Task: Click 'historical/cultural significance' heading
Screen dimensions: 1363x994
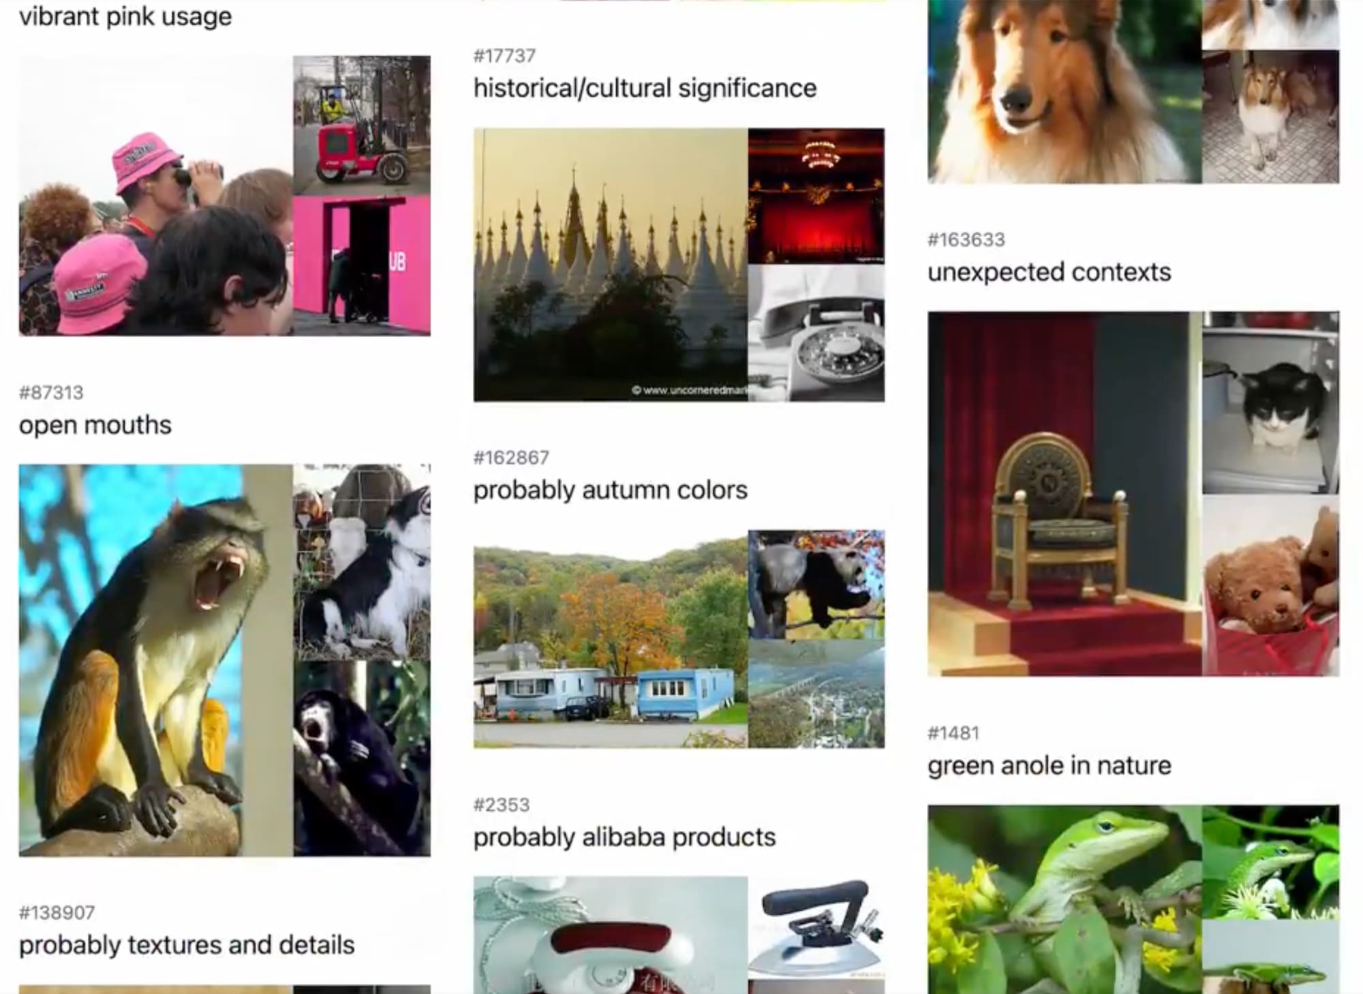Action: (645, 89)
